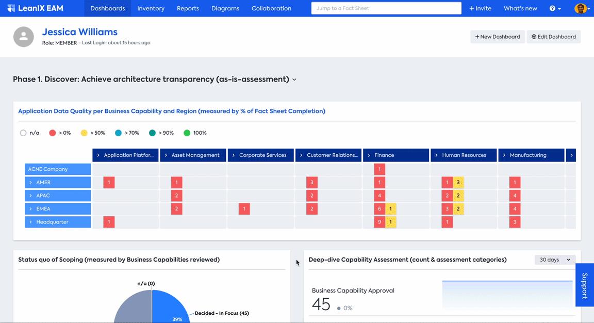Click red cell 4 in APAC Finance
This screenshot has height=323, width=594.
pyautogui.click(x=379, y=196)
